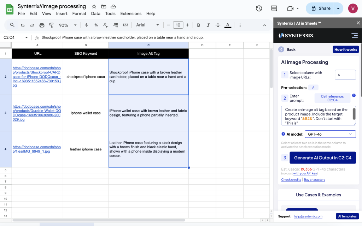Open the IMG_9949_1.jpg URL link
This screenshot has height=226, width=362.
click(x=37, y=149)
